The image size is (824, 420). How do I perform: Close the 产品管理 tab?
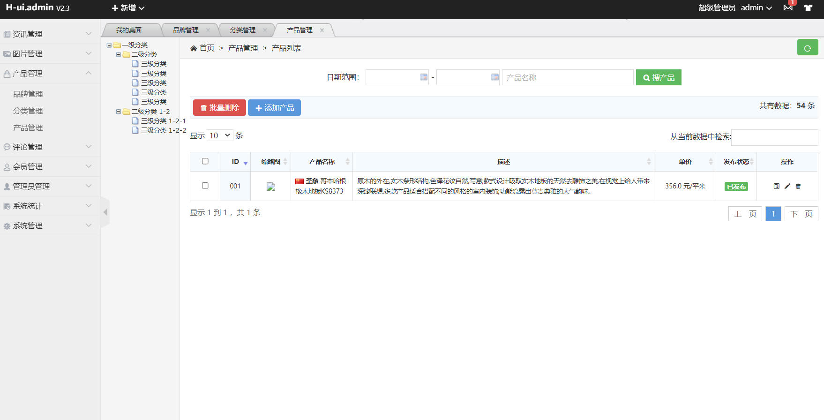(x=322, y=30)
